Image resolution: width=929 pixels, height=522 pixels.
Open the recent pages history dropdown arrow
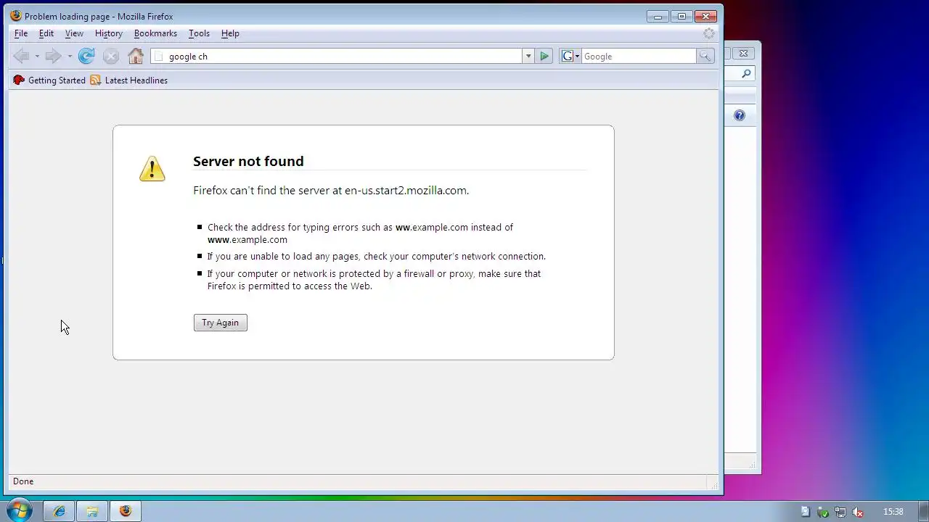tap(70, 56)
